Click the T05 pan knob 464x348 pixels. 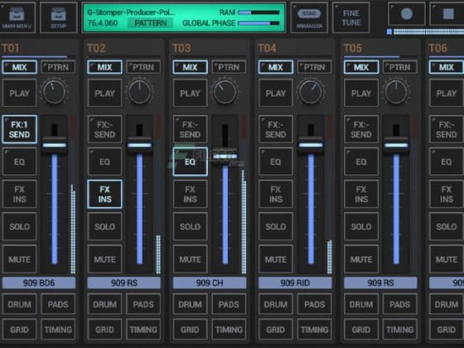point(396,92)
